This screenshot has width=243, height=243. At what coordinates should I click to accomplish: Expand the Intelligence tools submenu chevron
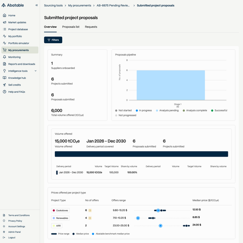35,71
